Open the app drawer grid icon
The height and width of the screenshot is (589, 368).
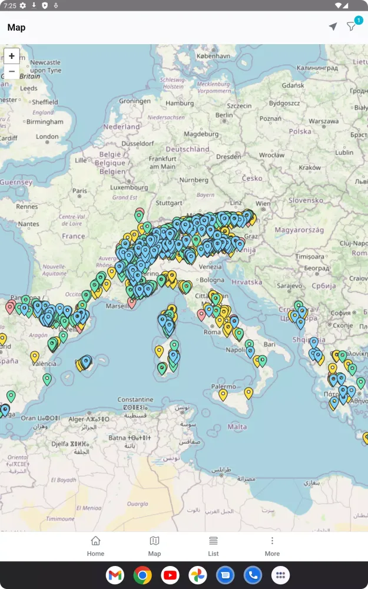point(280,575)
